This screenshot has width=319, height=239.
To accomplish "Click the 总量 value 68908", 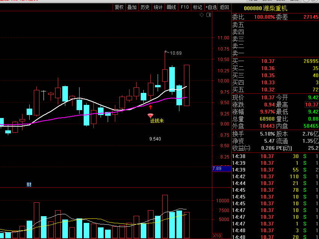I will [267, 119].
